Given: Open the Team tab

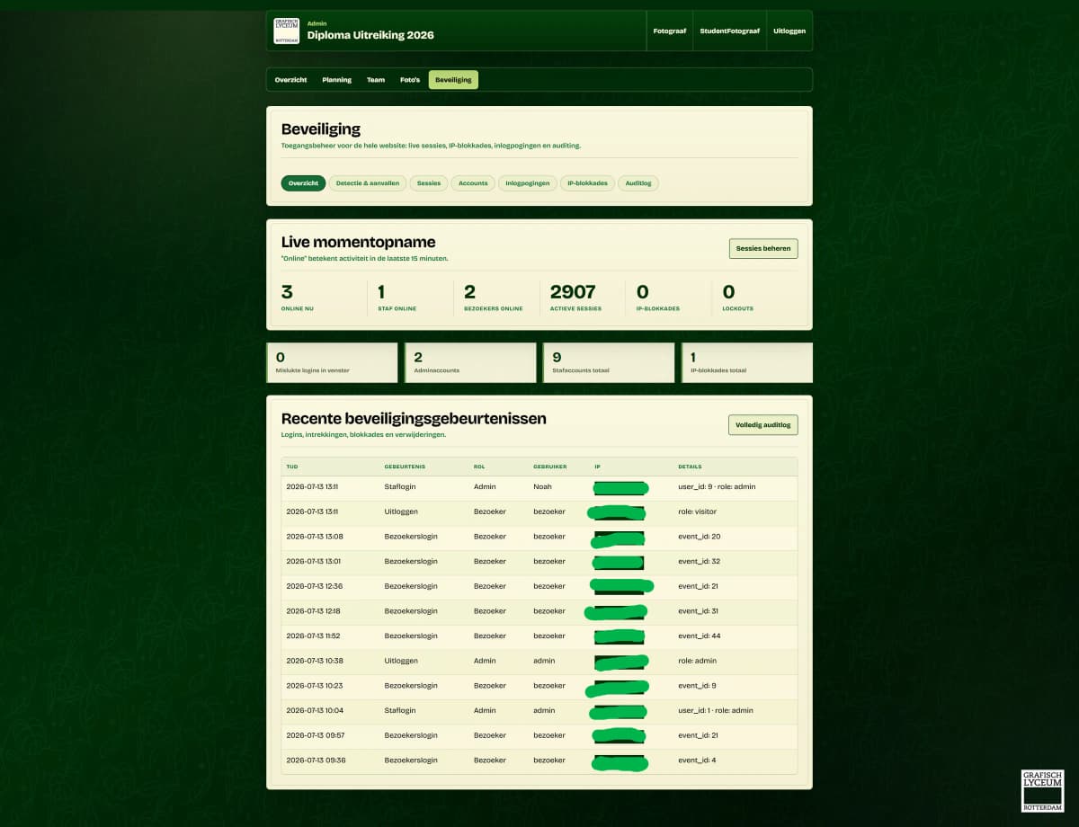Looking at the screenshot, I should tap(376, 80).
